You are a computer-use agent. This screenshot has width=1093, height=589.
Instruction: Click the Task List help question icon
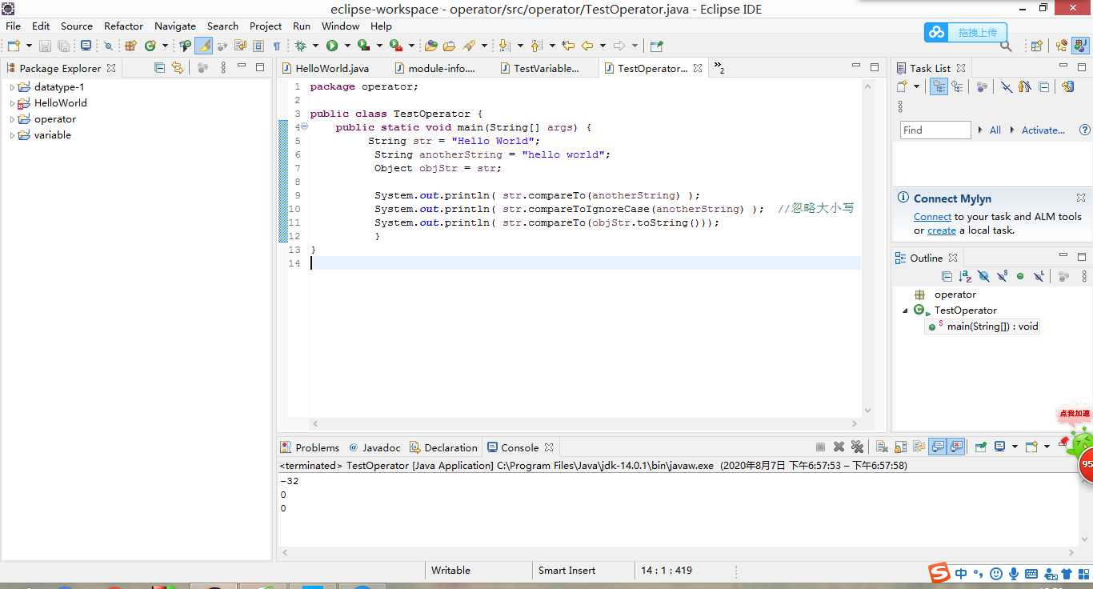click(x=1085, y=130)
